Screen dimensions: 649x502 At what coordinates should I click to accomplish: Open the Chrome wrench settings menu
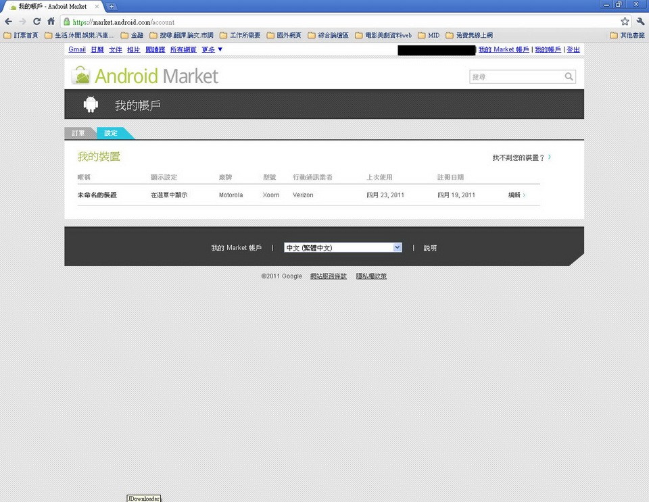640,22
